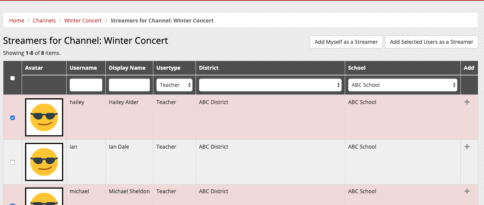The width and height of the screenshot is (484, 205).
Task: Go to Home breadcrumb link
Action: (17, 21)
